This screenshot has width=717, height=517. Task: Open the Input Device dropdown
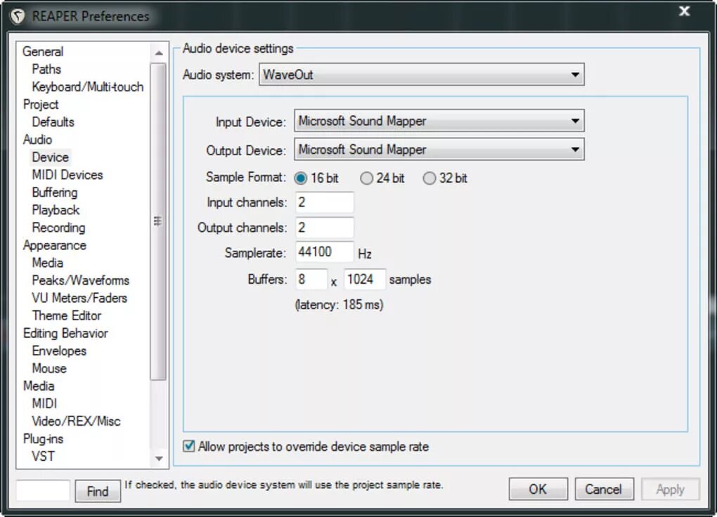439,121
